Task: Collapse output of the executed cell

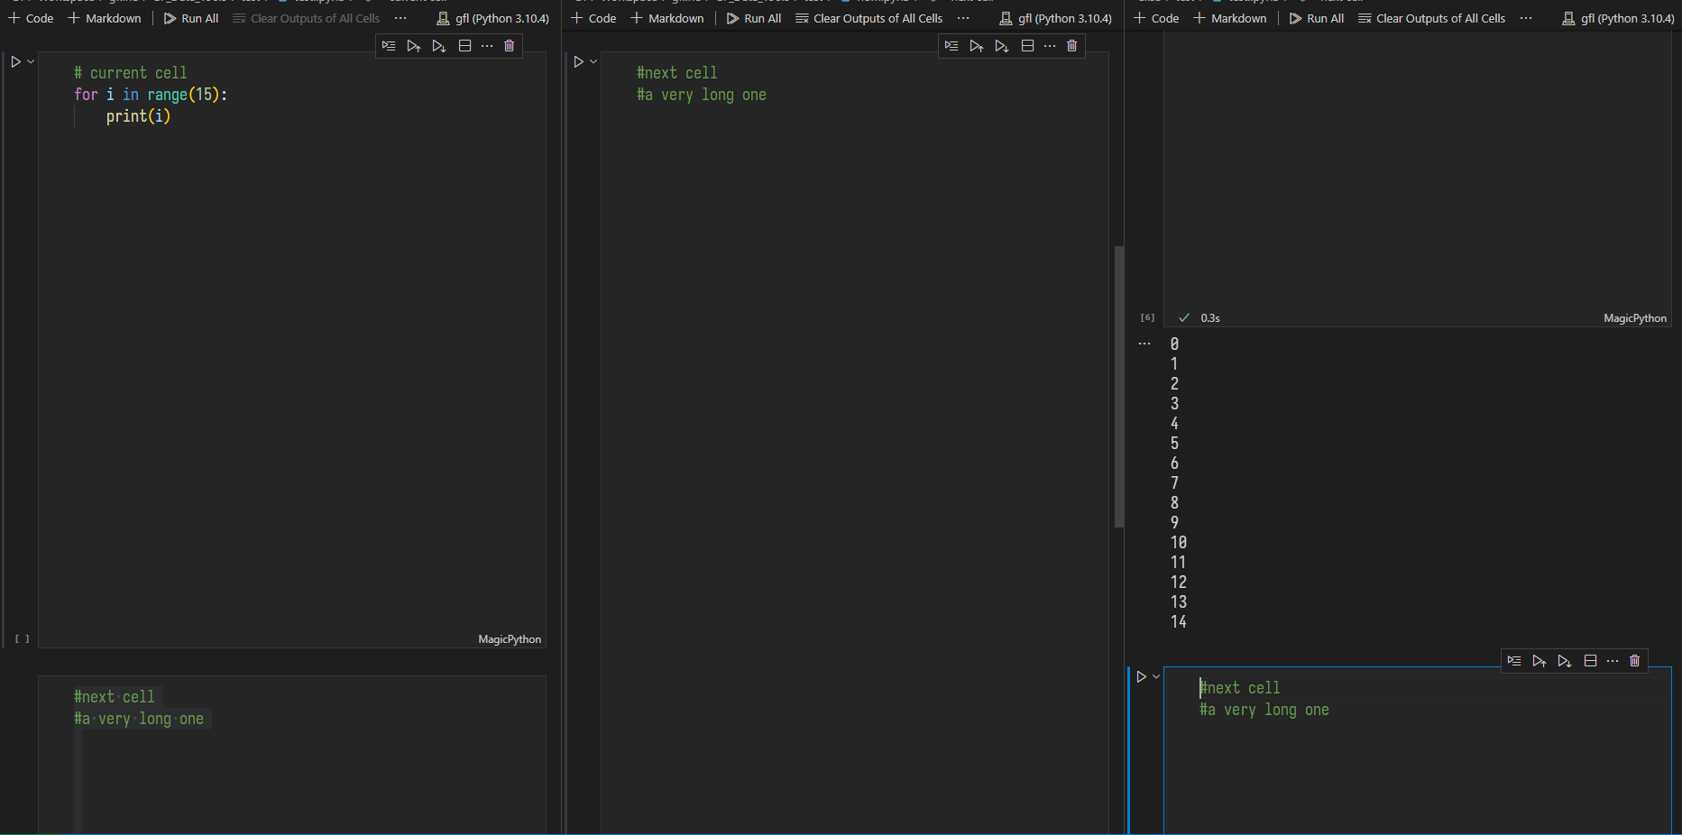Action: click(1144, 343)
